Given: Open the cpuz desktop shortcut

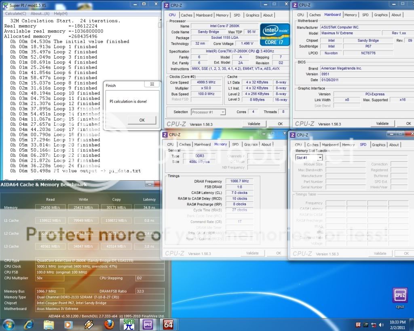Looking at the screenshot, I should (400, 298).
